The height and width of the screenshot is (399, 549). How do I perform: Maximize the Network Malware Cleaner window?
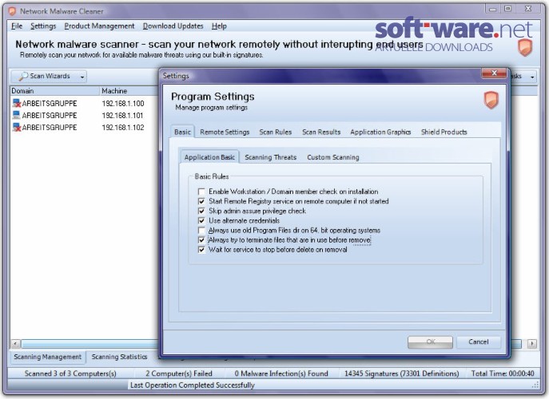point(508,9)
